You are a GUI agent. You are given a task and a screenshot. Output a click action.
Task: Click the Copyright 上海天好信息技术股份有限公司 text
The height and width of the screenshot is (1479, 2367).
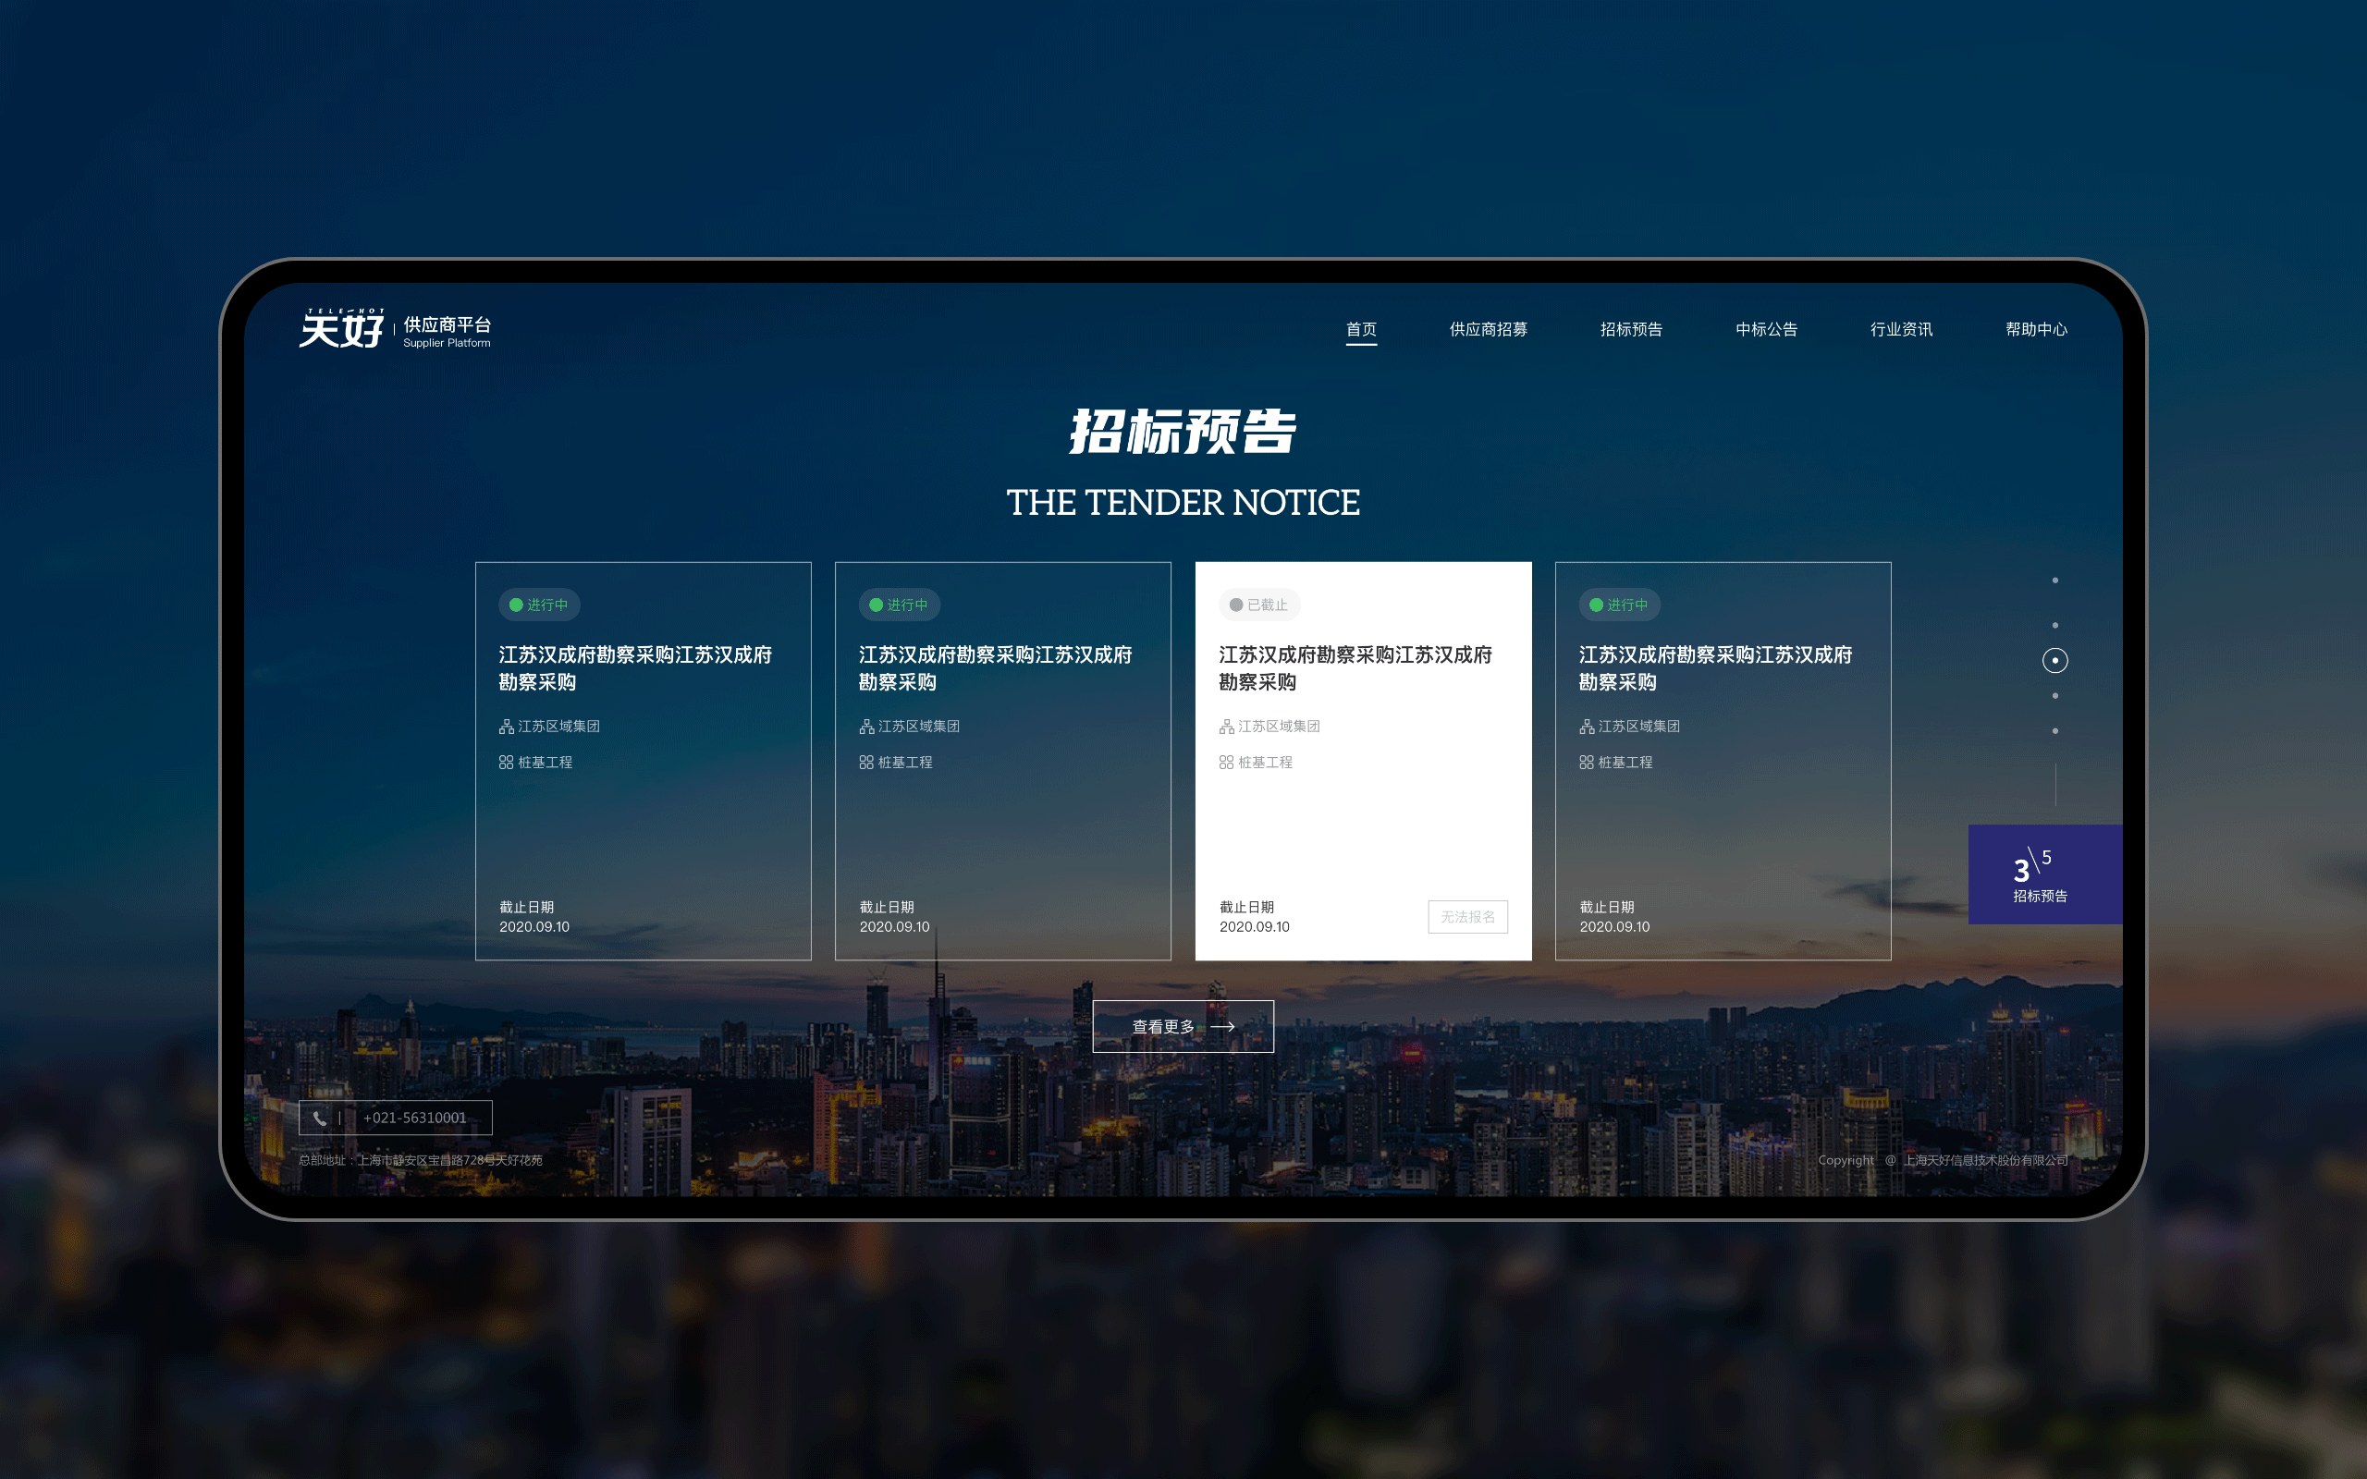tap(1943, 1160)
